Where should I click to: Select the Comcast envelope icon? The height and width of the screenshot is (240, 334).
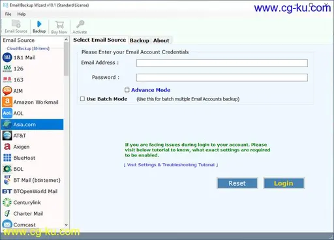click(x=7, y=224)
